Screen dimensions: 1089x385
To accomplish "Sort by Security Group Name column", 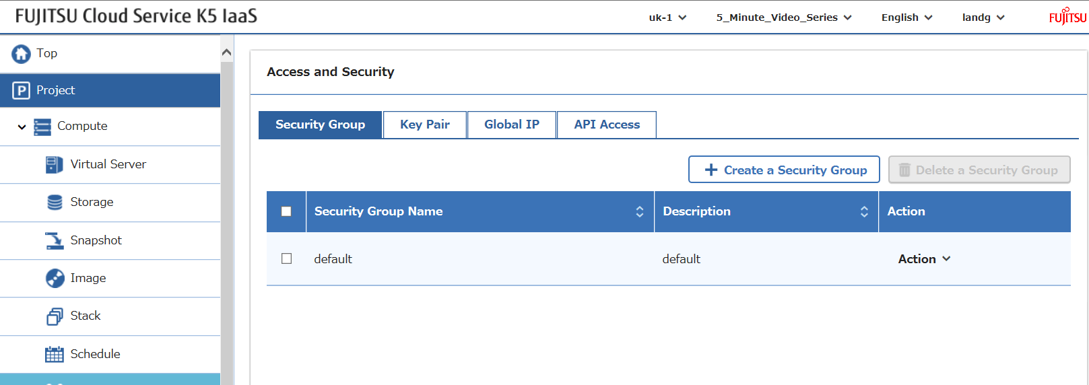I will pos(639,211).
